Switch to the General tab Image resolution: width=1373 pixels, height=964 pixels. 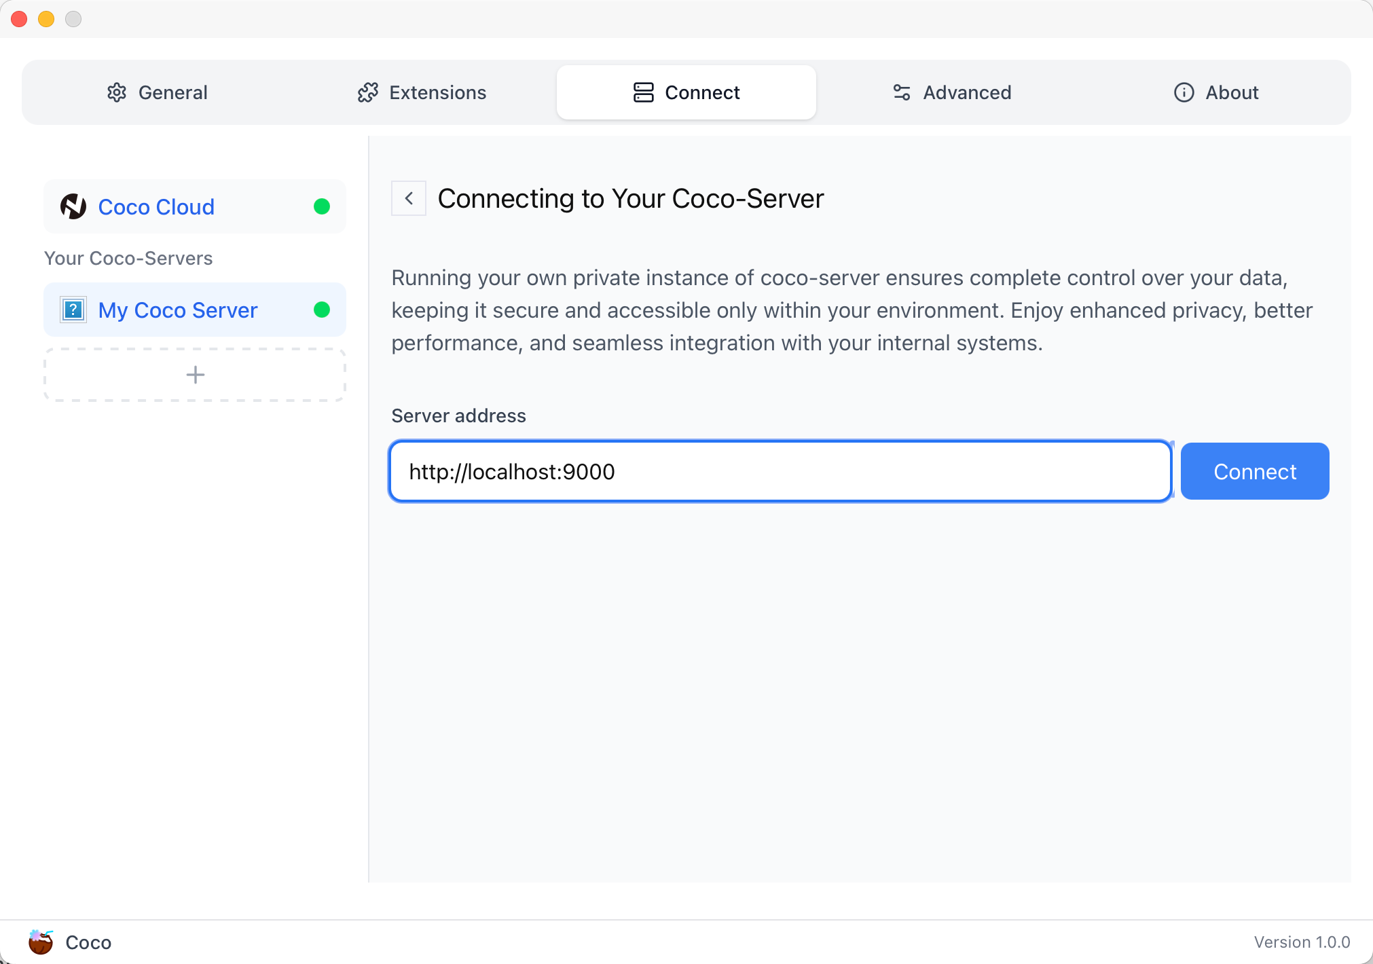point(158,92)
